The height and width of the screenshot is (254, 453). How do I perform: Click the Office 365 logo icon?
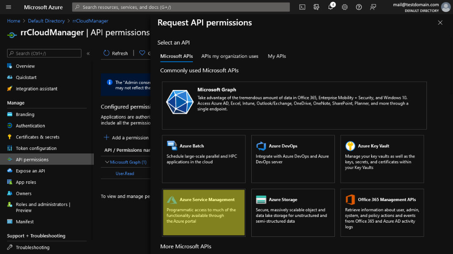(x=350, y=200)
